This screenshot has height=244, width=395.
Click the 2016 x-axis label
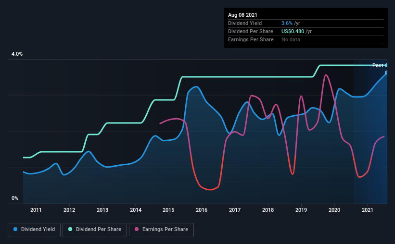click(202, 210)
